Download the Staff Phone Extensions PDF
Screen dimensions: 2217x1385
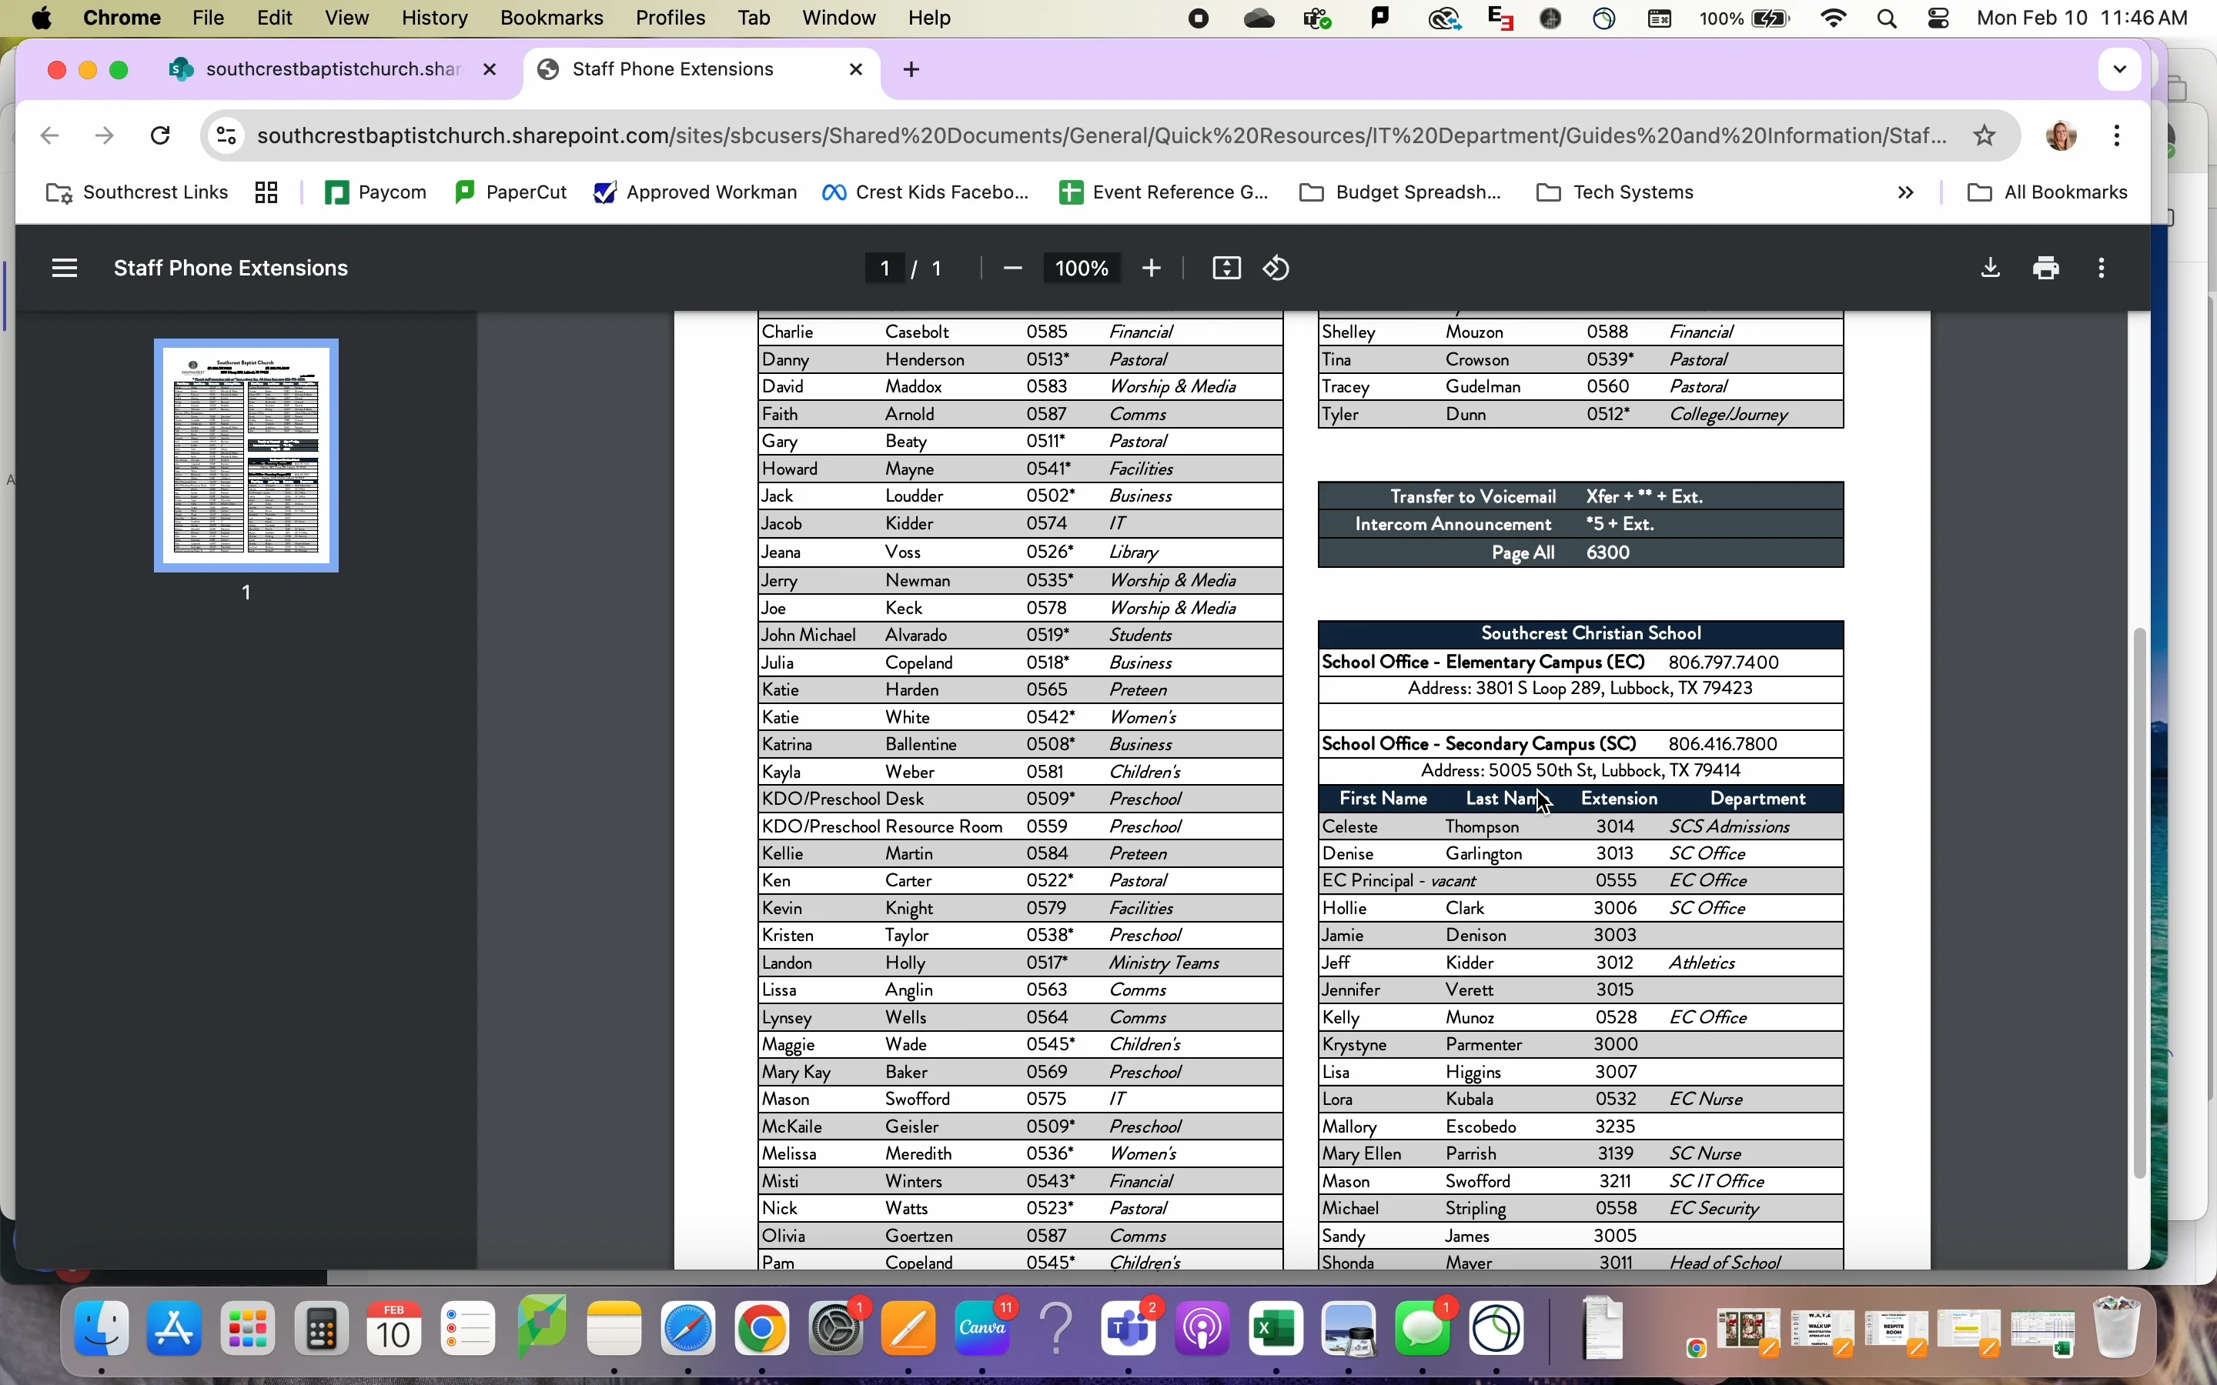[1989, 268]
